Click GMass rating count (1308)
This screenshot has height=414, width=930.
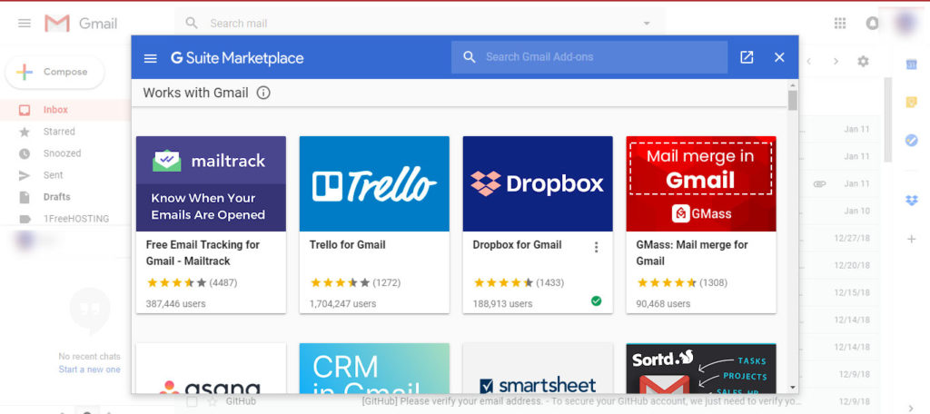(x=713, y=283)
